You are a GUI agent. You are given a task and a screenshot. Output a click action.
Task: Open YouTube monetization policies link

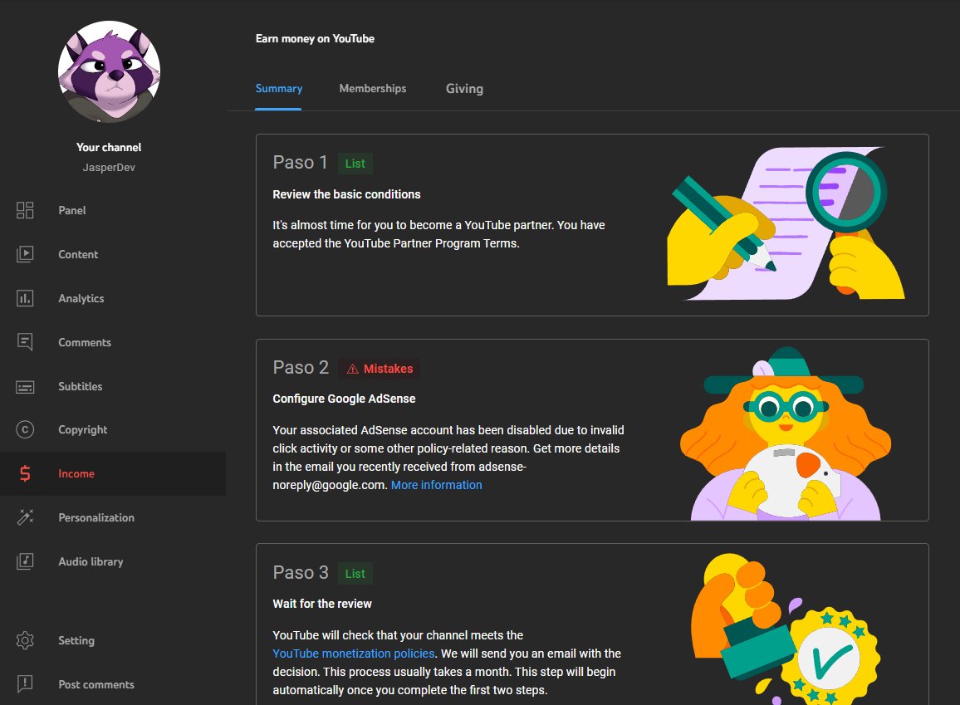tap(354, 654)
